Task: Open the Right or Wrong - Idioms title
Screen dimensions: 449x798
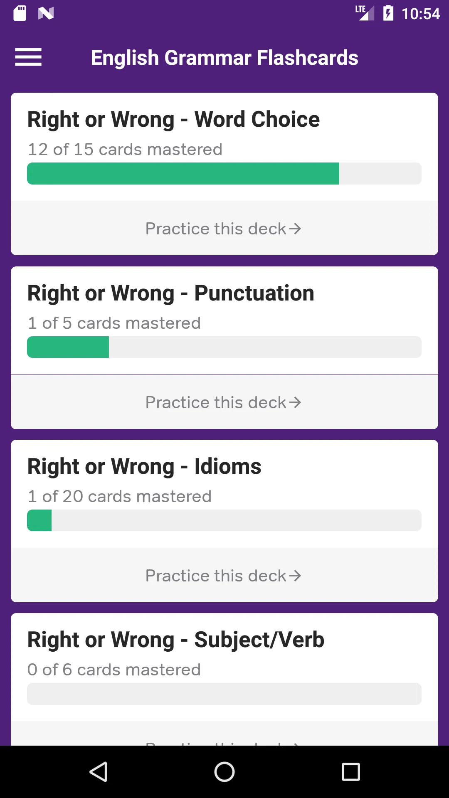Action: [x=144, y=467]
